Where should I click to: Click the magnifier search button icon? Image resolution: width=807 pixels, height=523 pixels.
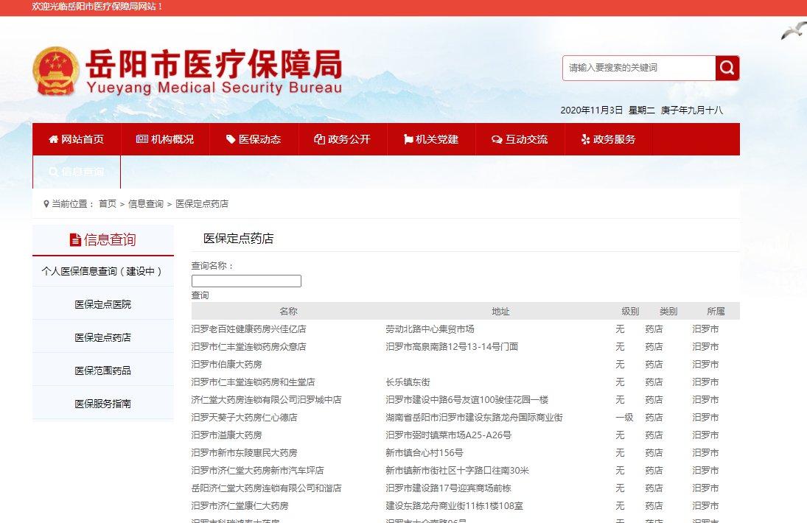(x=727, y=69)
